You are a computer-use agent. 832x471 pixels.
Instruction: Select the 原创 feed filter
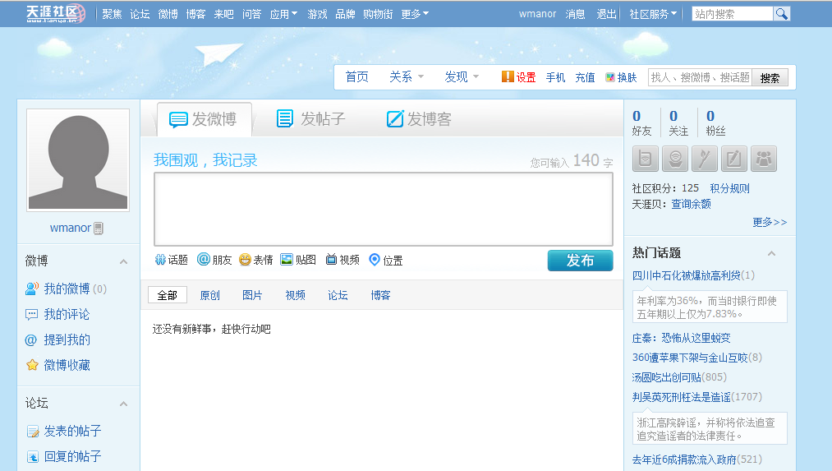pyautogui.click(x=209, y=295)
